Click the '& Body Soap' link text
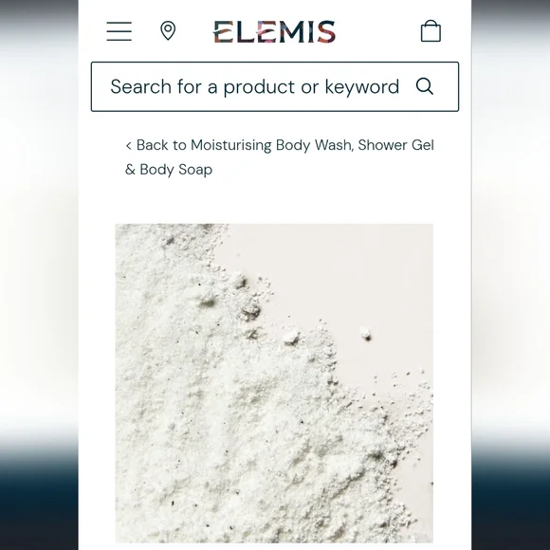The height and width of the screenshot is (550, 550). point(169,170)
